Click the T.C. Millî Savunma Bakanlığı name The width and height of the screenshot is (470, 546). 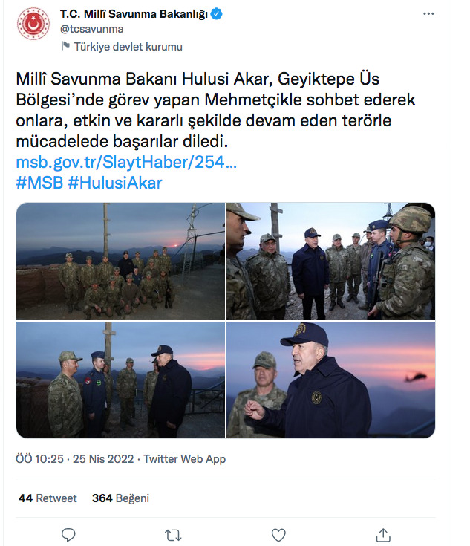click(134, 14)
